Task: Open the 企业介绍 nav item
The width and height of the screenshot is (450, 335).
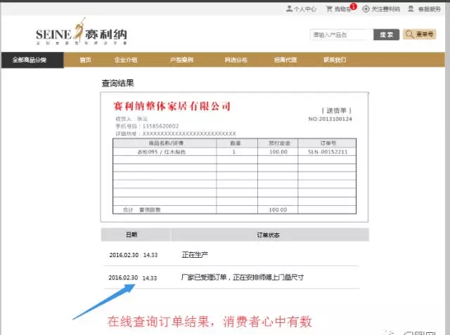Action: coord(126,60)
